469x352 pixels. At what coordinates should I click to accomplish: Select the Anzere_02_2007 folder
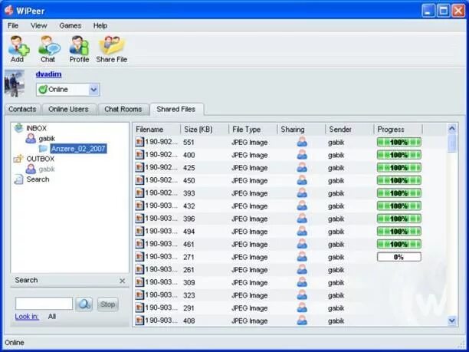(78, 149)
